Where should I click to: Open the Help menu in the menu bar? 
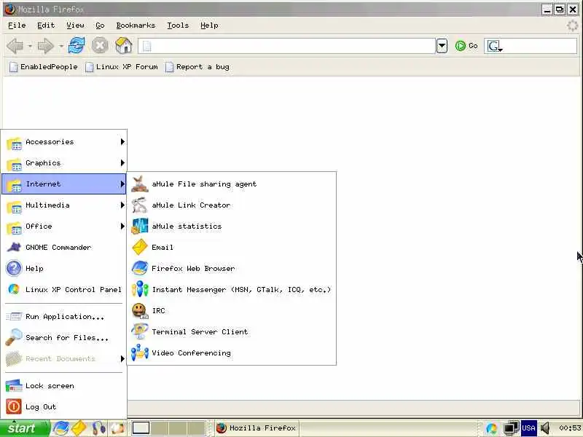click(x=209, y=25)
